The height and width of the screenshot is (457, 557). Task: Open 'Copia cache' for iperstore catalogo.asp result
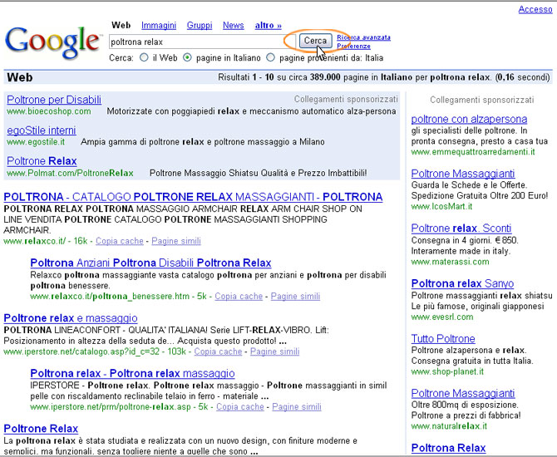[218, 351]
